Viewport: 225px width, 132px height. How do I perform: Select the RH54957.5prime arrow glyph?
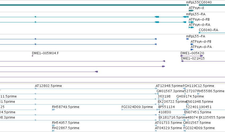(x=53, y=125)
